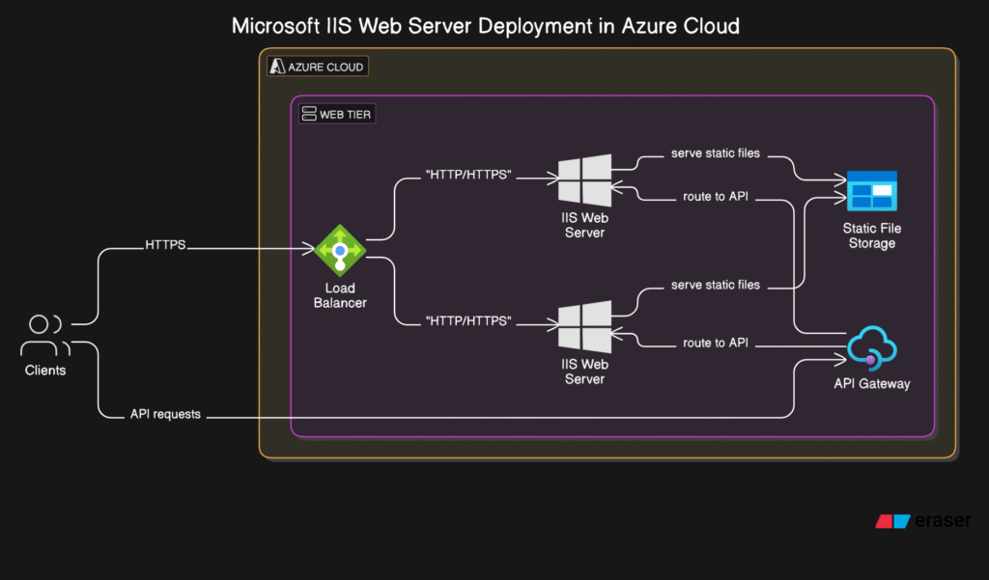Click the Load Balancer text label

340,295
